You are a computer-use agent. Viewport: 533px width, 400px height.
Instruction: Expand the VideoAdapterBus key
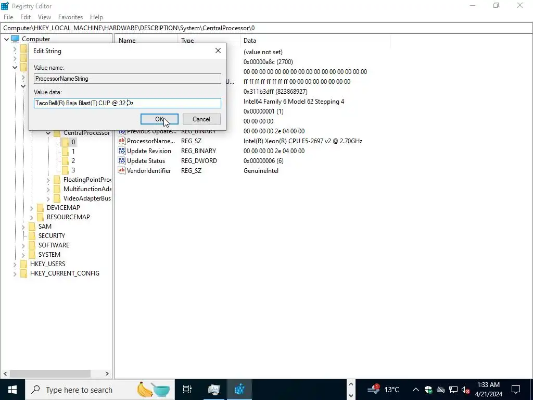coord(48,198)
